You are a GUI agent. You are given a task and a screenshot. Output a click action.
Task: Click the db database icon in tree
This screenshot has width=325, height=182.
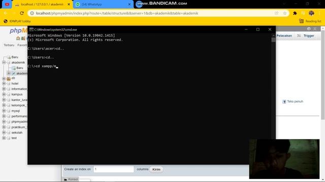click(9, 78)
